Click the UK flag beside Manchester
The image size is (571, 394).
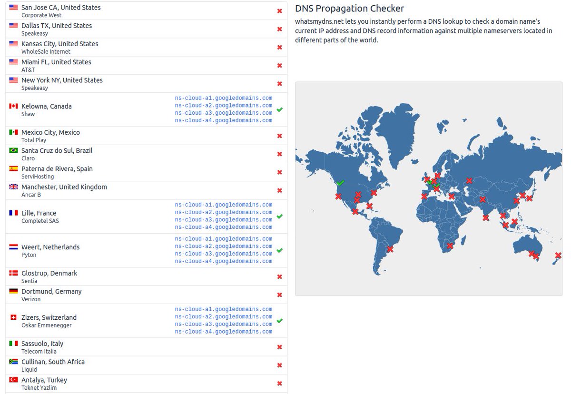click(x=13, y=187)
